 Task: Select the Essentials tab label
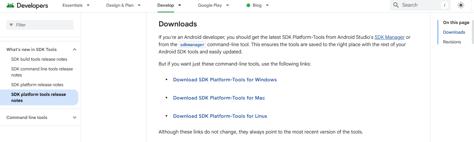pos(73,5)
